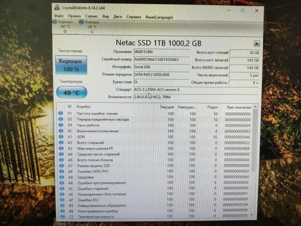Click status icon for attribute AE
Viewport: 301px width, 226px height.
[x=62, y=194]
